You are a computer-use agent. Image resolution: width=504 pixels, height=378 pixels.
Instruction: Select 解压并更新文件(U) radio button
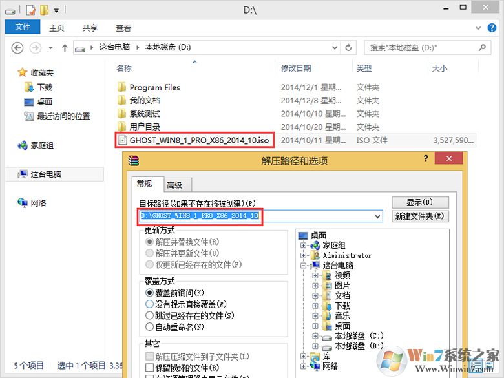(149, 253)
